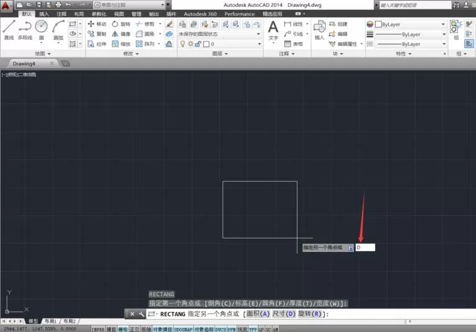Expand the Properties (特性) panel
Image resolution: width=476 pixels, height=332 pixels.
click(x=403, y=54)
